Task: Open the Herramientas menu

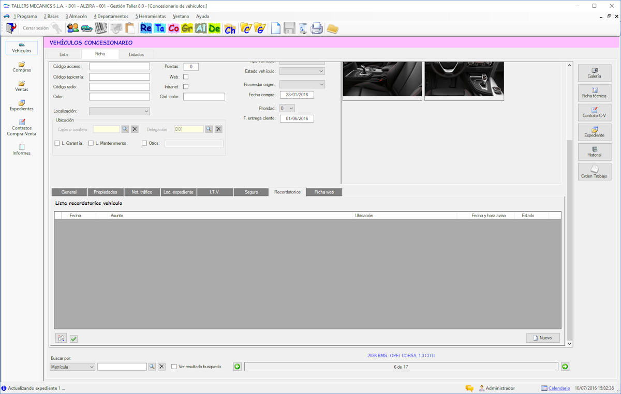Action: [x=151, y=17]
